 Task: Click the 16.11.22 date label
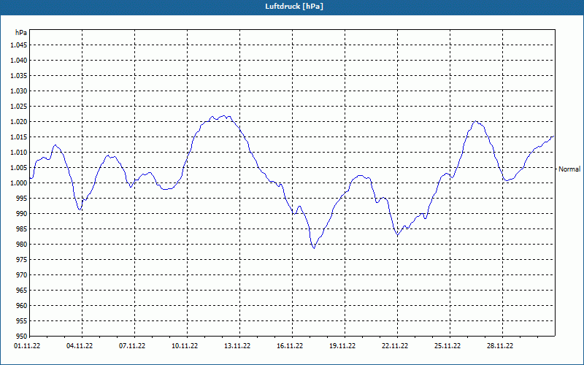coord(289,345)
